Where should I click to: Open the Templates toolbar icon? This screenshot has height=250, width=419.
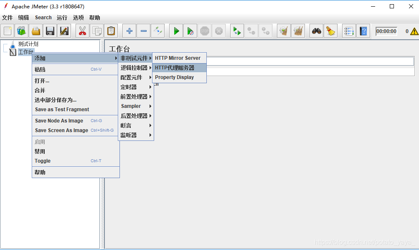[22, 31]
